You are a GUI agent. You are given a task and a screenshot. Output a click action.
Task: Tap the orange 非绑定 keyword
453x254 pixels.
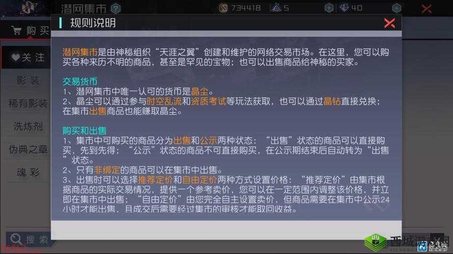(x=107, y=170)
